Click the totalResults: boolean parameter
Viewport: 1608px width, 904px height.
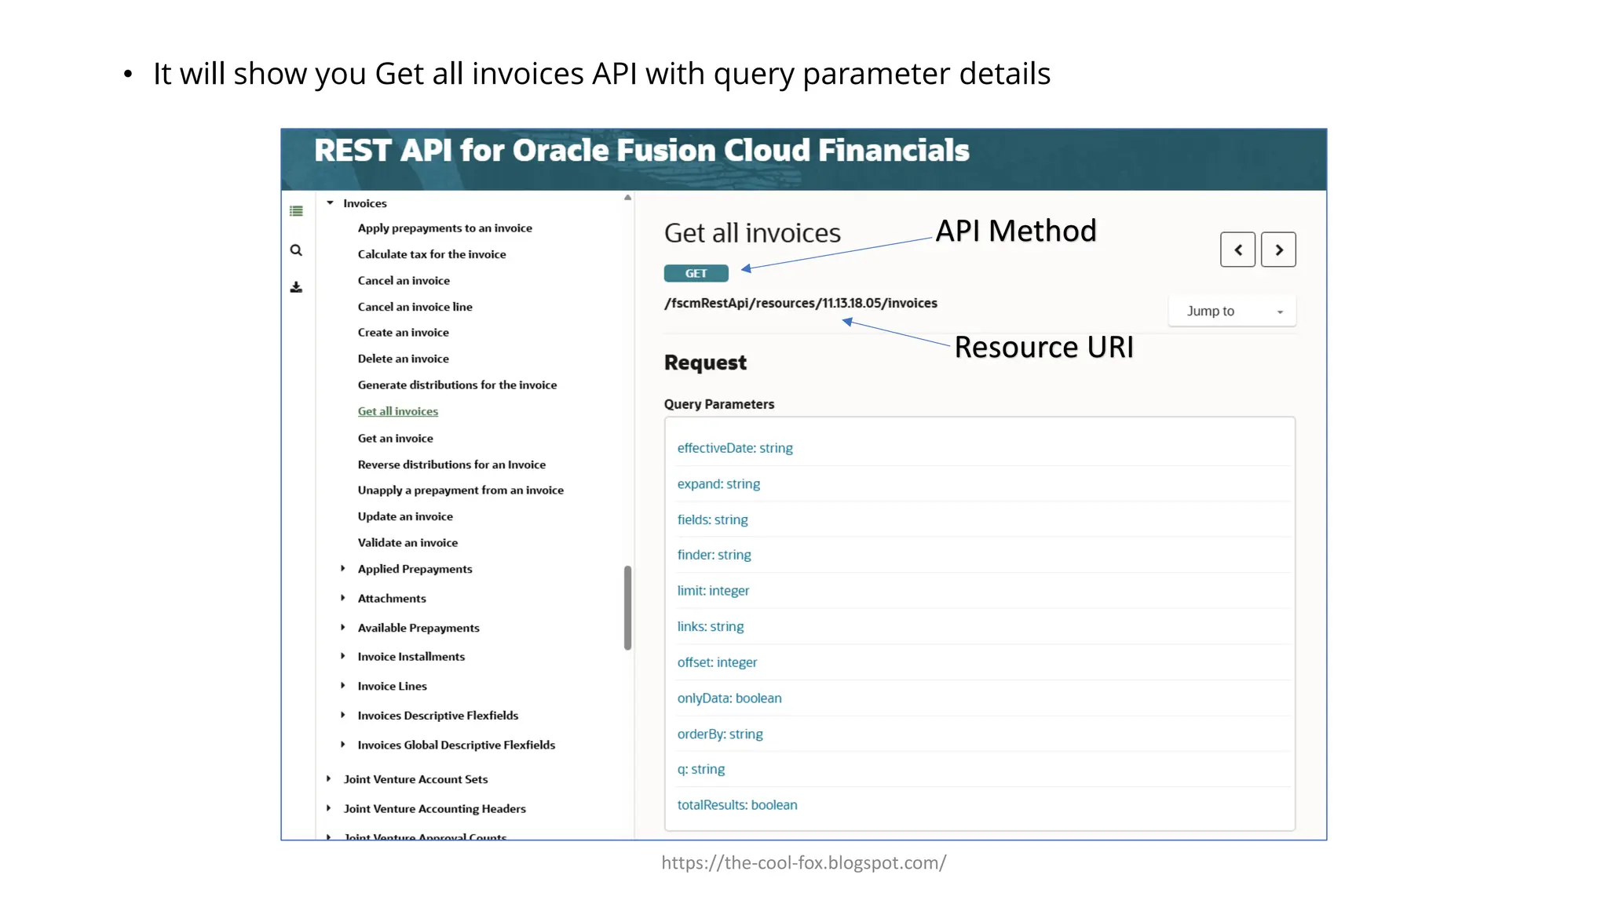coord(736,805)
